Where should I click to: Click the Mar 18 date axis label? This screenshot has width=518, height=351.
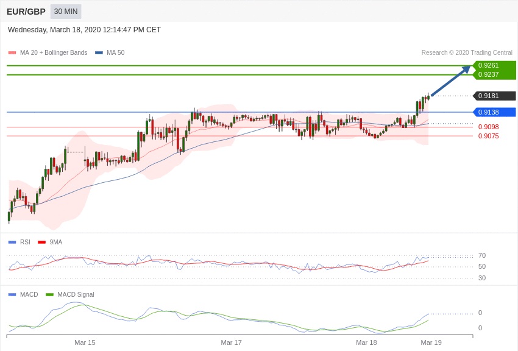[x=366, y=342]
